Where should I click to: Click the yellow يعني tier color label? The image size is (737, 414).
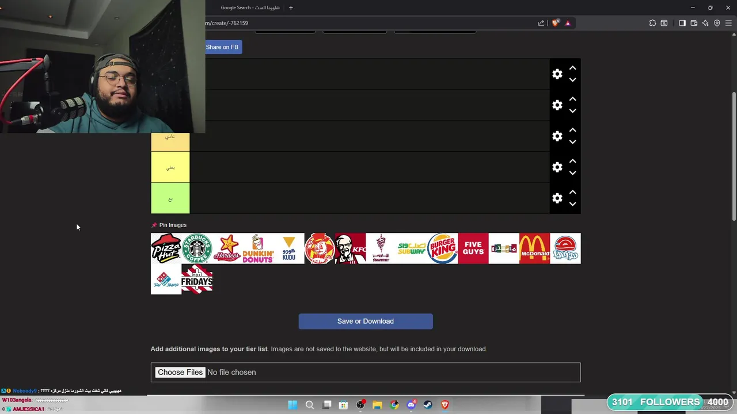point(170,167)
